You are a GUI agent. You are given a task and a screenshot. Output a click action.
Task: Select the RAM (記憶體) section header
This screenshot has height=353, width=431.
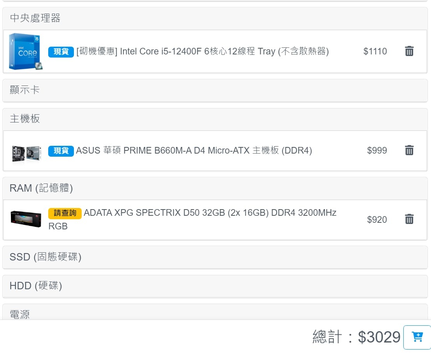click(x=215, y=189)
